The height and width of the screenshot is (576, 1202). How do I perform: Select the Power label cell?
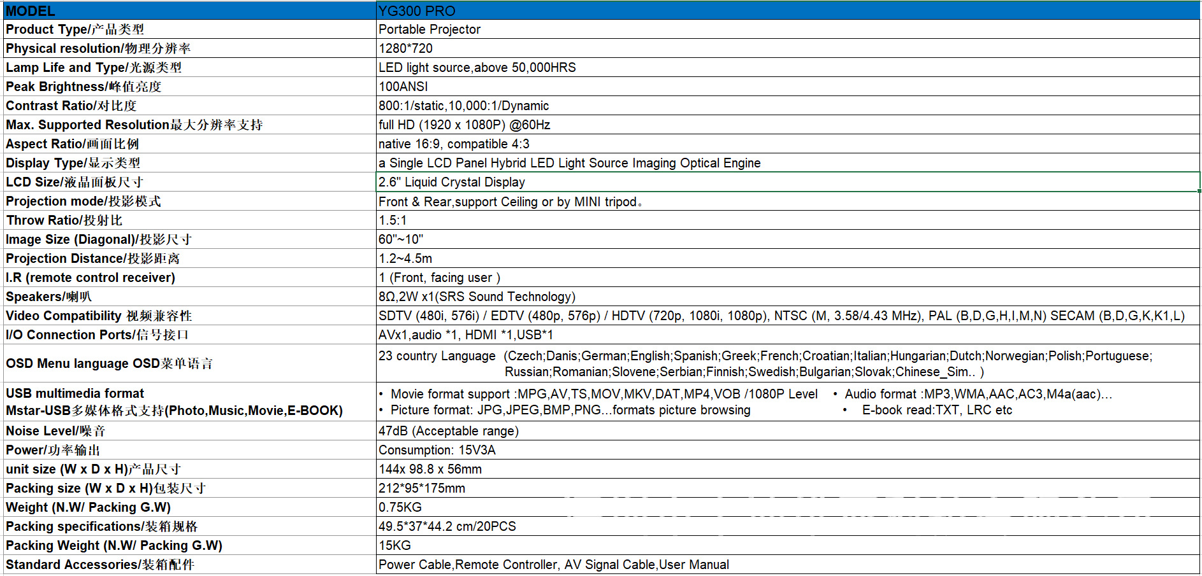pos(189,450)
